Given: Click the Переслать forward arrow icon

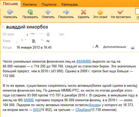Looking at the screenshot, I should coord(66,12).
